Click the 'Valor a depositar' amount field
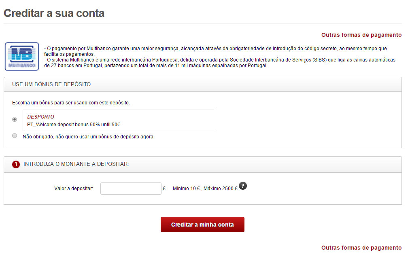This screenshot has height=263, width=410. (x=131, y=189)
